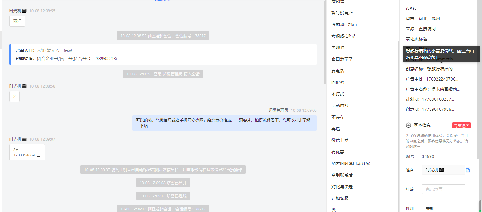
Task: Pick the 要电话 quick reply
Action: (338, 71)
